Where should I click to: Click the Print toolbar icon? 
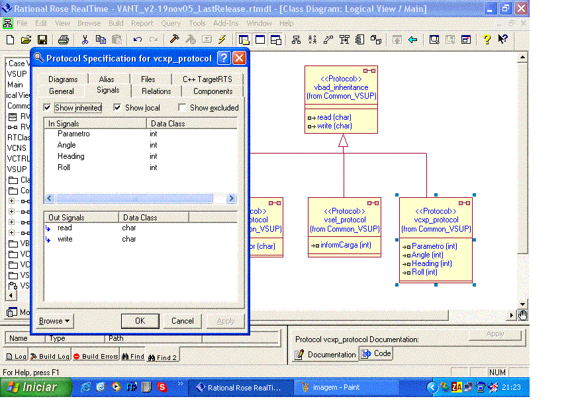(64, 40)
